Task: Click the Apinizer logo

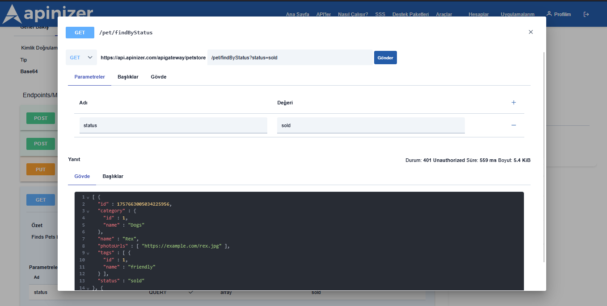Action: click(x=48, y=14)
